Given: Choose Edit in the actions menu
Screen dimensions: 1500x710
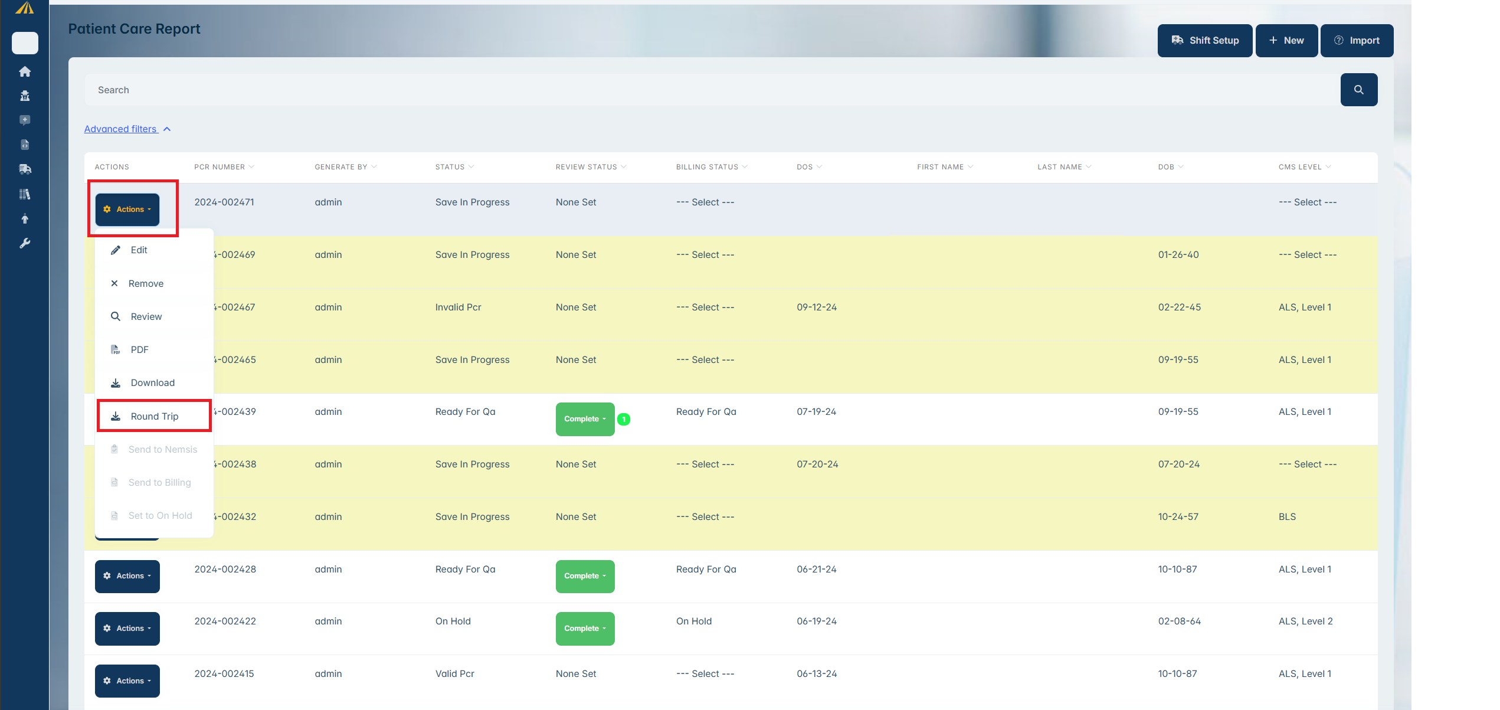Looking at the screenshot, I should coord(139,250).
